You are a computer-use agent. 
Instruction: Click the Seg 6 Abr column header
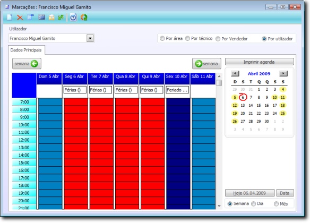pyautogui.click(x=74, y=76)
